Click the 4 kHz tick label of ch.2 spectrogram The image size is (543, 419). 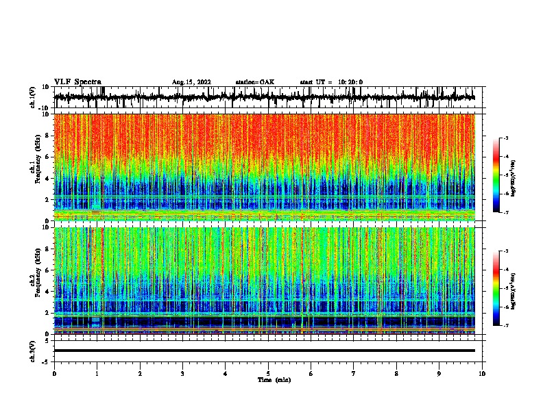[47, 292]
